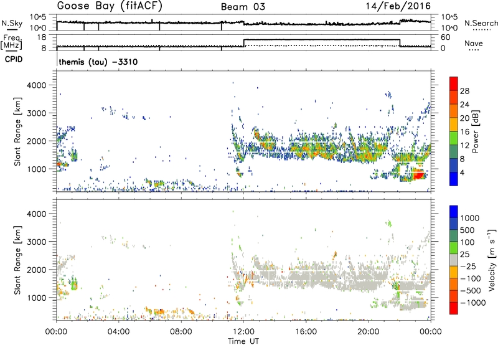Click the "12:00" time axis tick label
Screen dimensions: 498x345
pyautogui.click(x=243, y=332)
